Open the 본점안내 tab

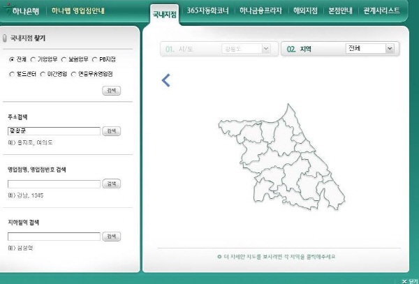tap(342, 11)
